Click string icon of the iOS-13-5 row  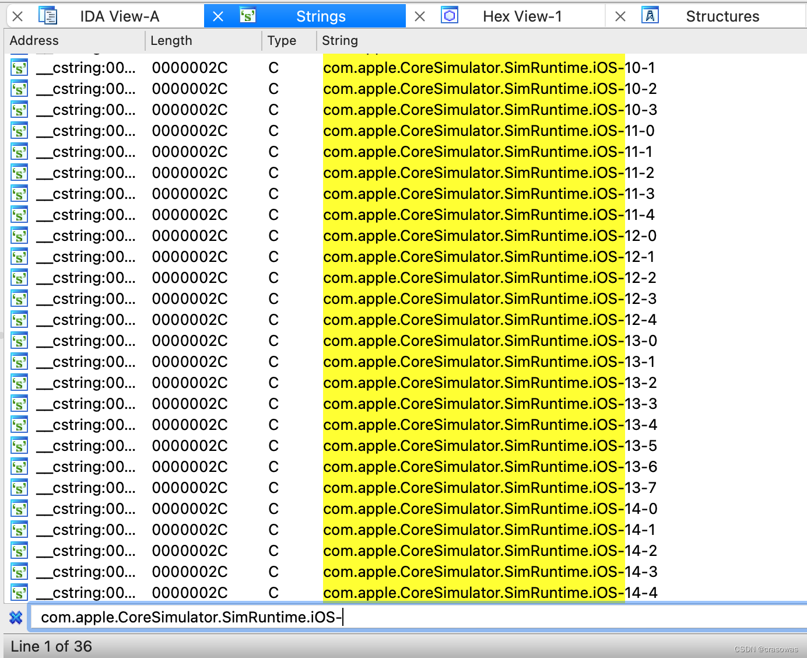click(x=19, y=446)
